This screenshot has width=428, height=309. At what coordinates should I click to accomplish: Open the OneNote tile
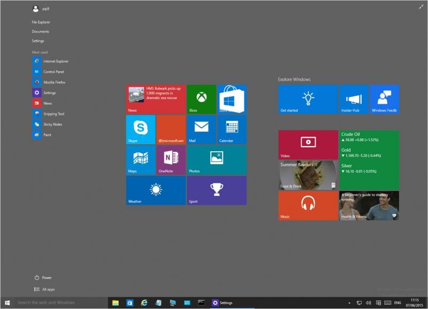pos(171,159)
